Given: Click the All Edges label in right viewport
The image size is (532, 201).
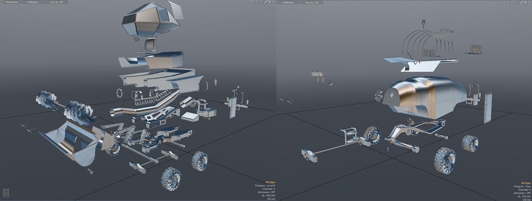Looking at the screenshot, I should click(x=526, y=183).
